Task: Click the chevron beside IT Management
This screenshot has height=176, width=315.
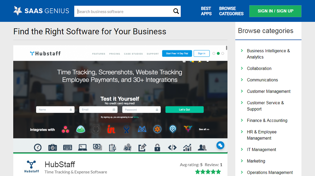Action: tap(242, 149)
